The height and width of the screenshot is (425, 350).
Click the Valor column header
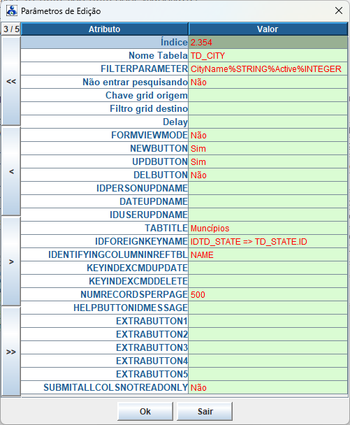point(268,29)
